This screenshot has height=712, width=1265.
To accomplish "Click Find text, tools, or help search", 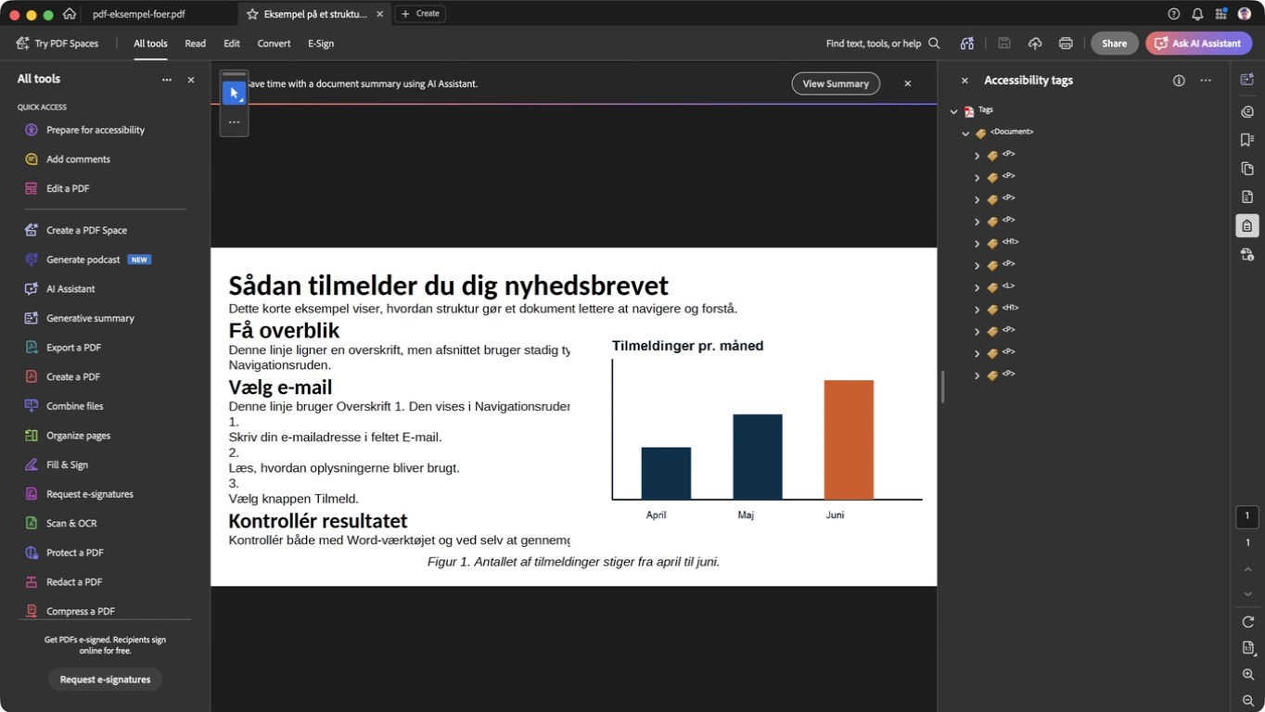I will pyautogui.click(x=883, y=44).
